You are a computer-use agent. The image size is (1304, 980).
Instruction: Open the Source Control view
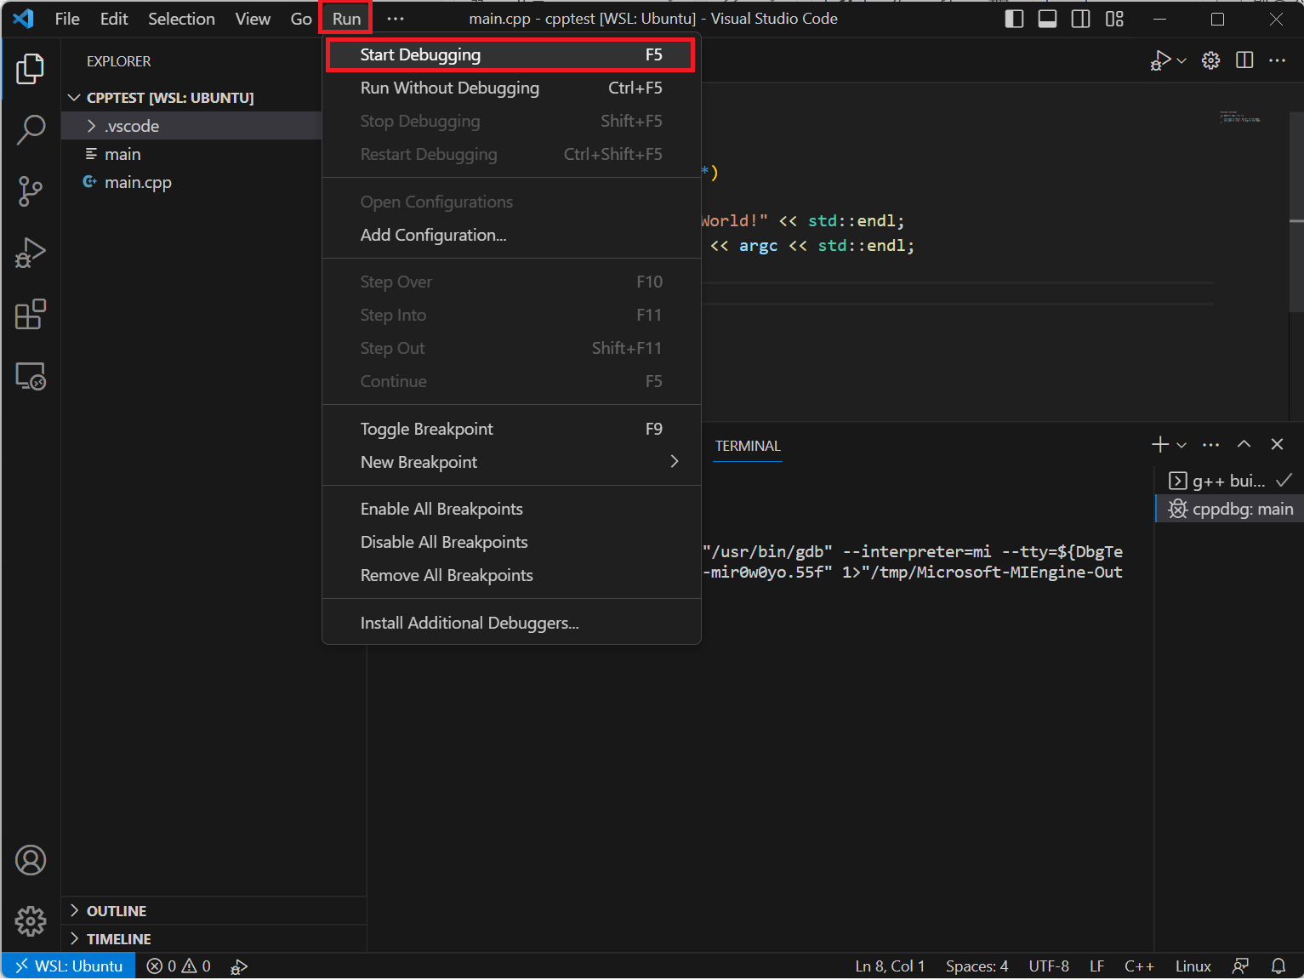[31, 191]
